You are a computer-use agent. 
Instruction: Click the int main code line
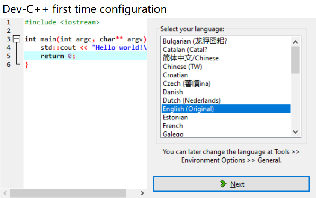(x=85, y=39)
